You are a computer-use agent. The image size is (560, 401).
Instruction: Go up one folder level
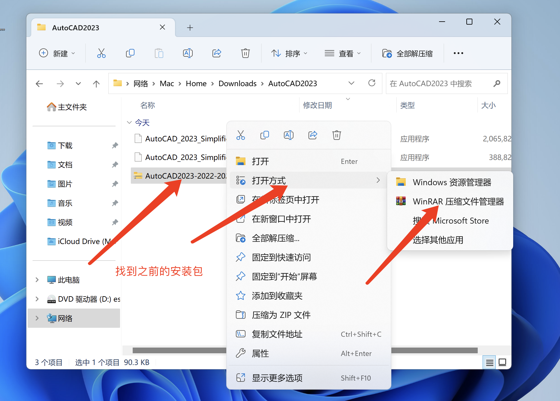tap(96, 84)
